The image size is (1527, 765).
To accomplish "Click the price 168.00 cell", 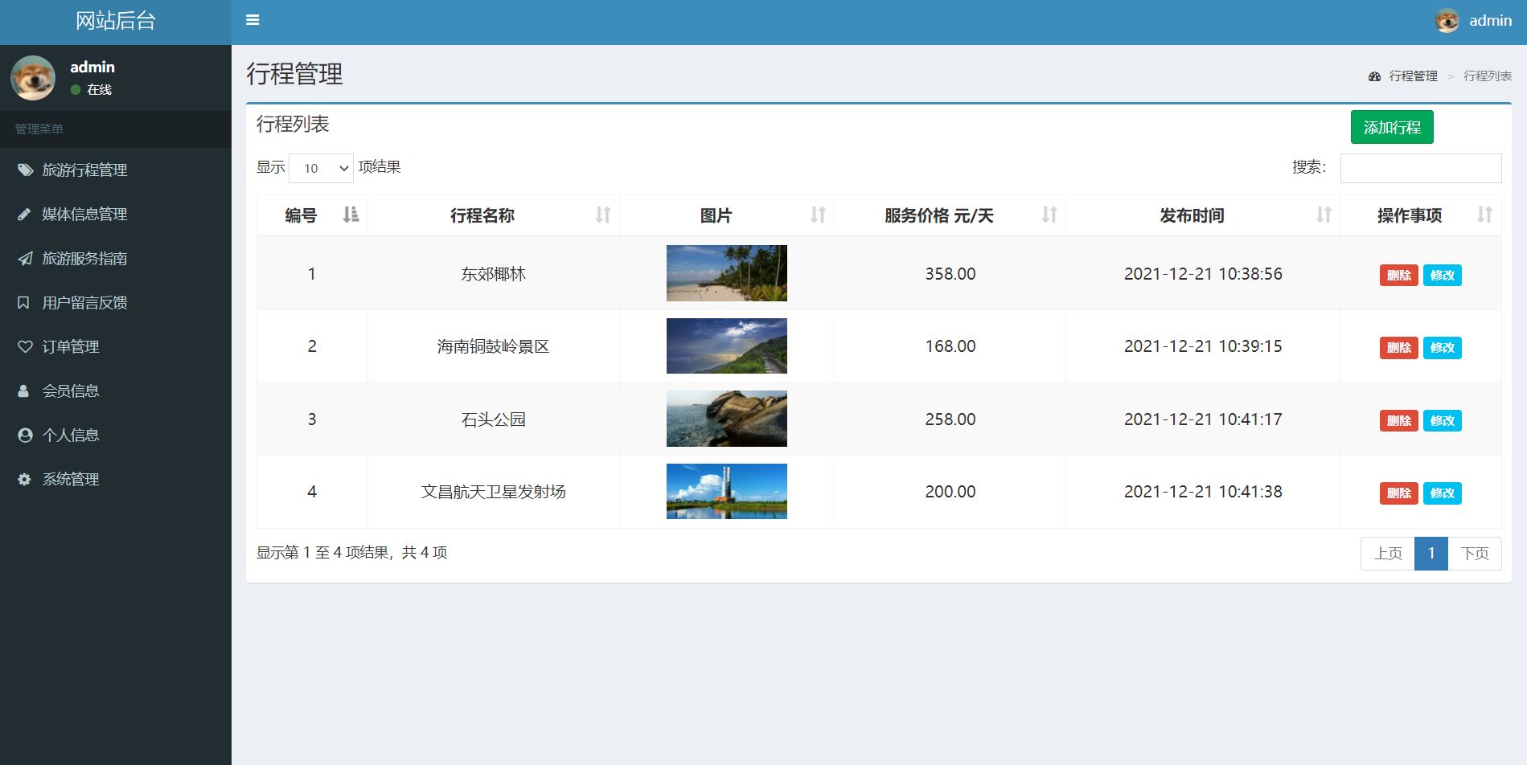I will coord(950,346).
